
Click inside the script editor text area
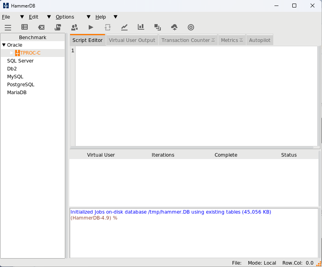(196, 96)
